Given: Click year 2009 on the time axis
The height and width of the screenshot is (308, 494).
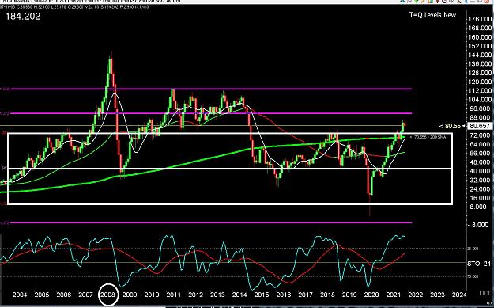Looking at the screenshot, I should coord(130,295).
